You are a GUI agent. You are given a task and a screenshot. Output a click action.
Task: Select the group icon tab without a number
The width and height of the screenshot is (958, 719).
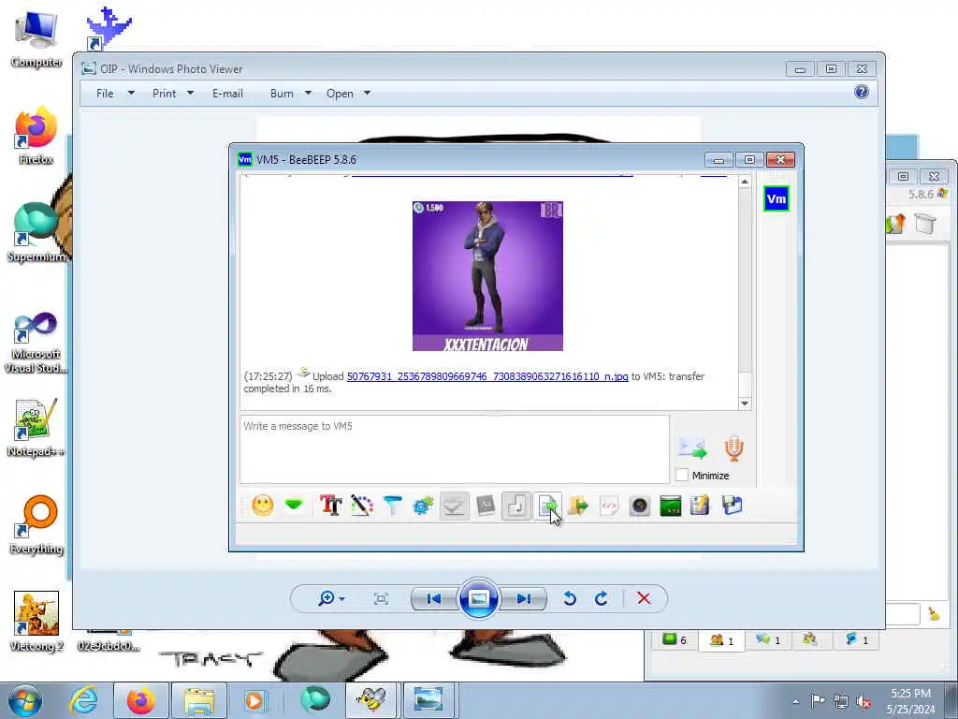tap(810, 640)
